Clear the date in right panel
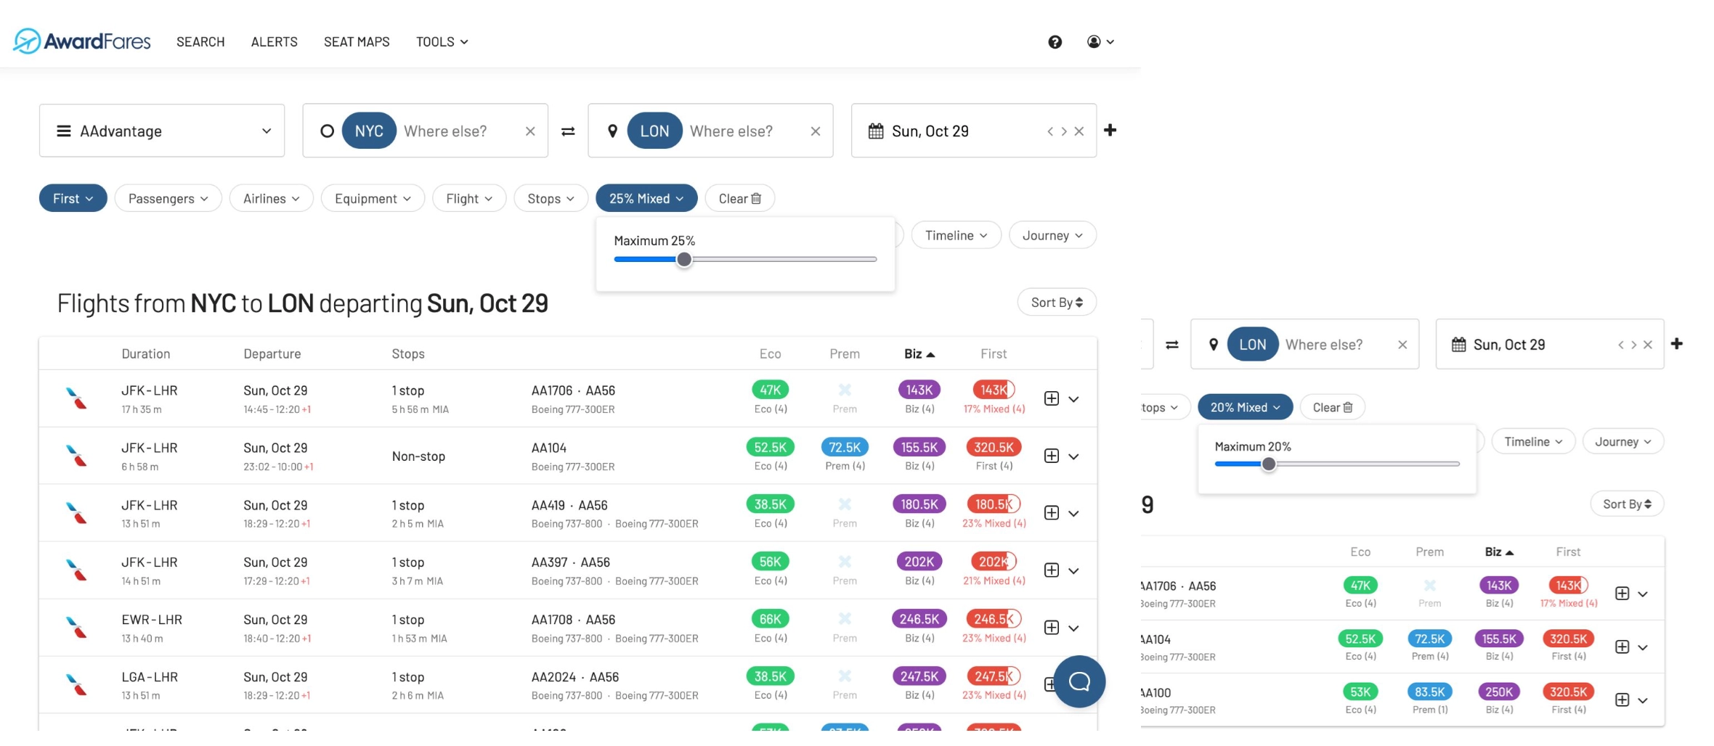 (1648, 345)
